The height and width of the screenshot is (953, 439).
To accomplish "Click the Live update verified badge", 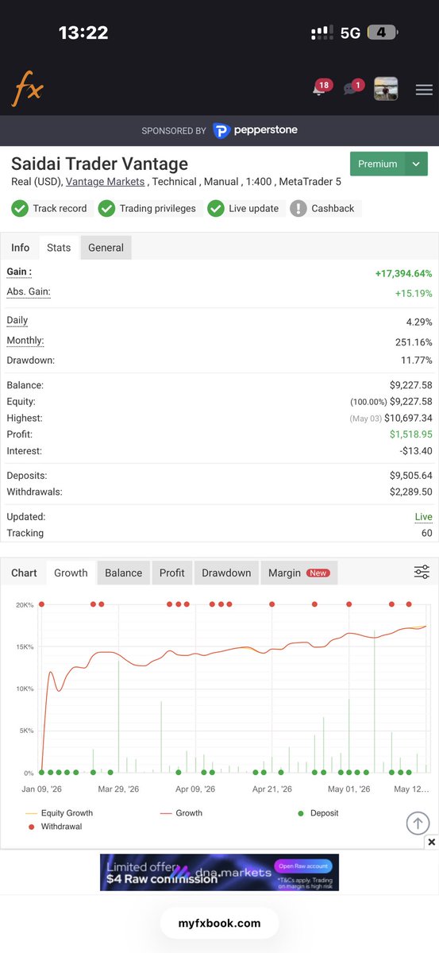I will [x=245, y=208].
